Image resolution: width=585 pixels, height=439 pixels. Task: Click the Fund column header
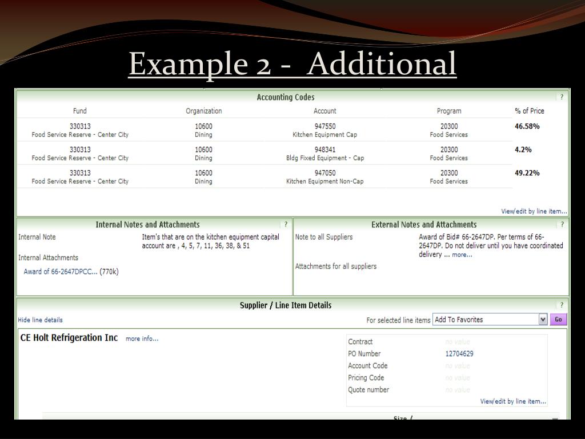[80, 111]
